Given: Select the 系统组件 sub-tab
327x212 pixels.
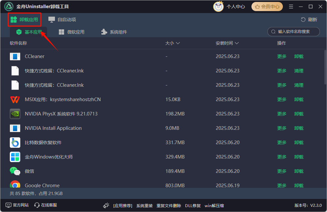Looking at the screenshot, I should click(x=114, y=32).
